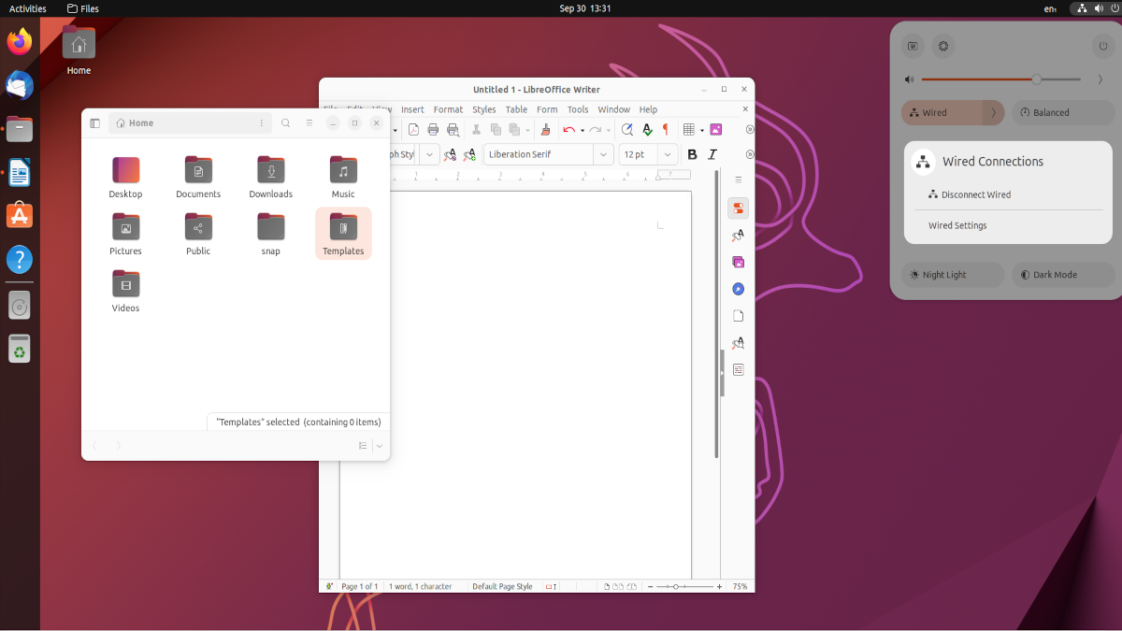Screen dimensions: 1122x631
Task: Open power menu button in quick settings
Action: tap(1102, 46)
